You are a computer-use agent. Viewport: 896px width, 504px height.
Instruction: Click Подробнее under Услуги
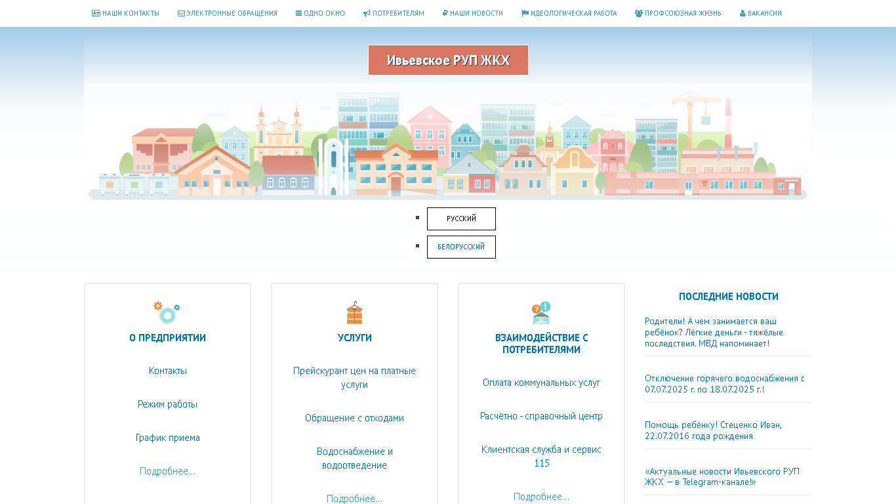[x=354, y=499]
